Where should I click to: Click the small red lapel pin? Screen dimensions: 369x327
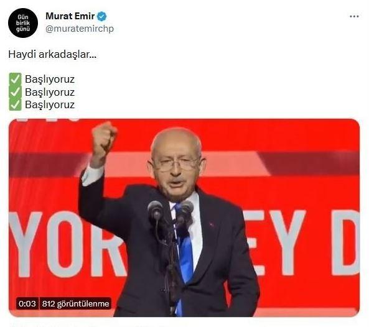point(212,225)
